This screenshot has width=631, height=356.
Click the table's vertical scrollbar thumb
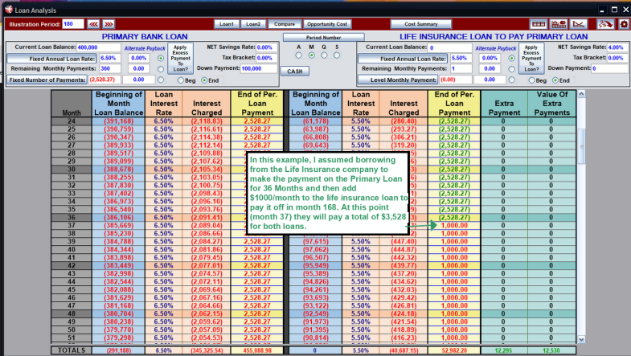[581, 146]
